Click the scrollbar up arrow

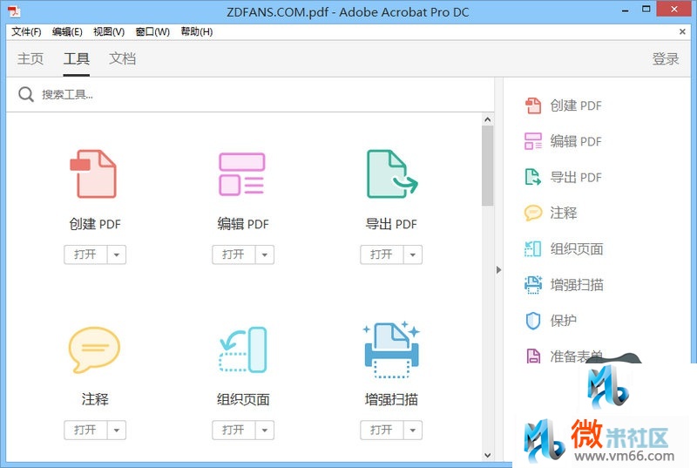pos(488,119)
